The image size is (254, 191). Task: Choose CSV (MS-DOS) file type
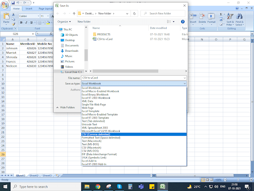coord(134,151)
